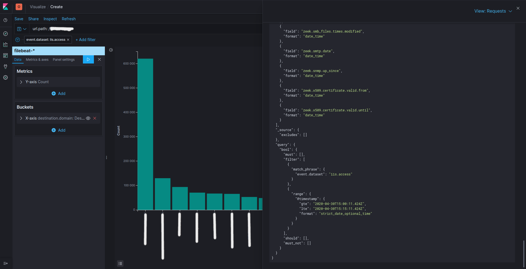Remove the event.dataset iis.access filter
The image size is (526, 269).
tap(68, 40)
